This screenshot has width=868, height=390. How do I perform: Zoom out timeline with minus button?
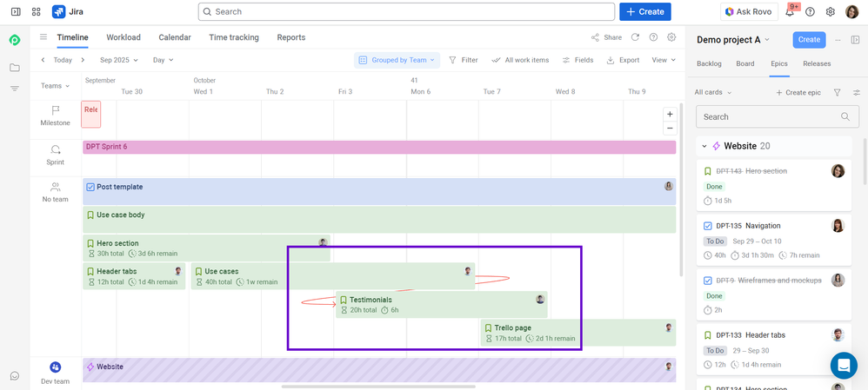click(x=670, y=128)
